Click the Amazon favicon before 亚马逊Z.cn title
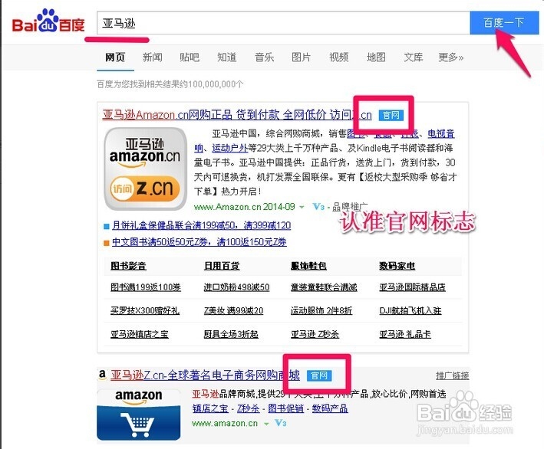This screenshot has height=449, width=544. 102,375
